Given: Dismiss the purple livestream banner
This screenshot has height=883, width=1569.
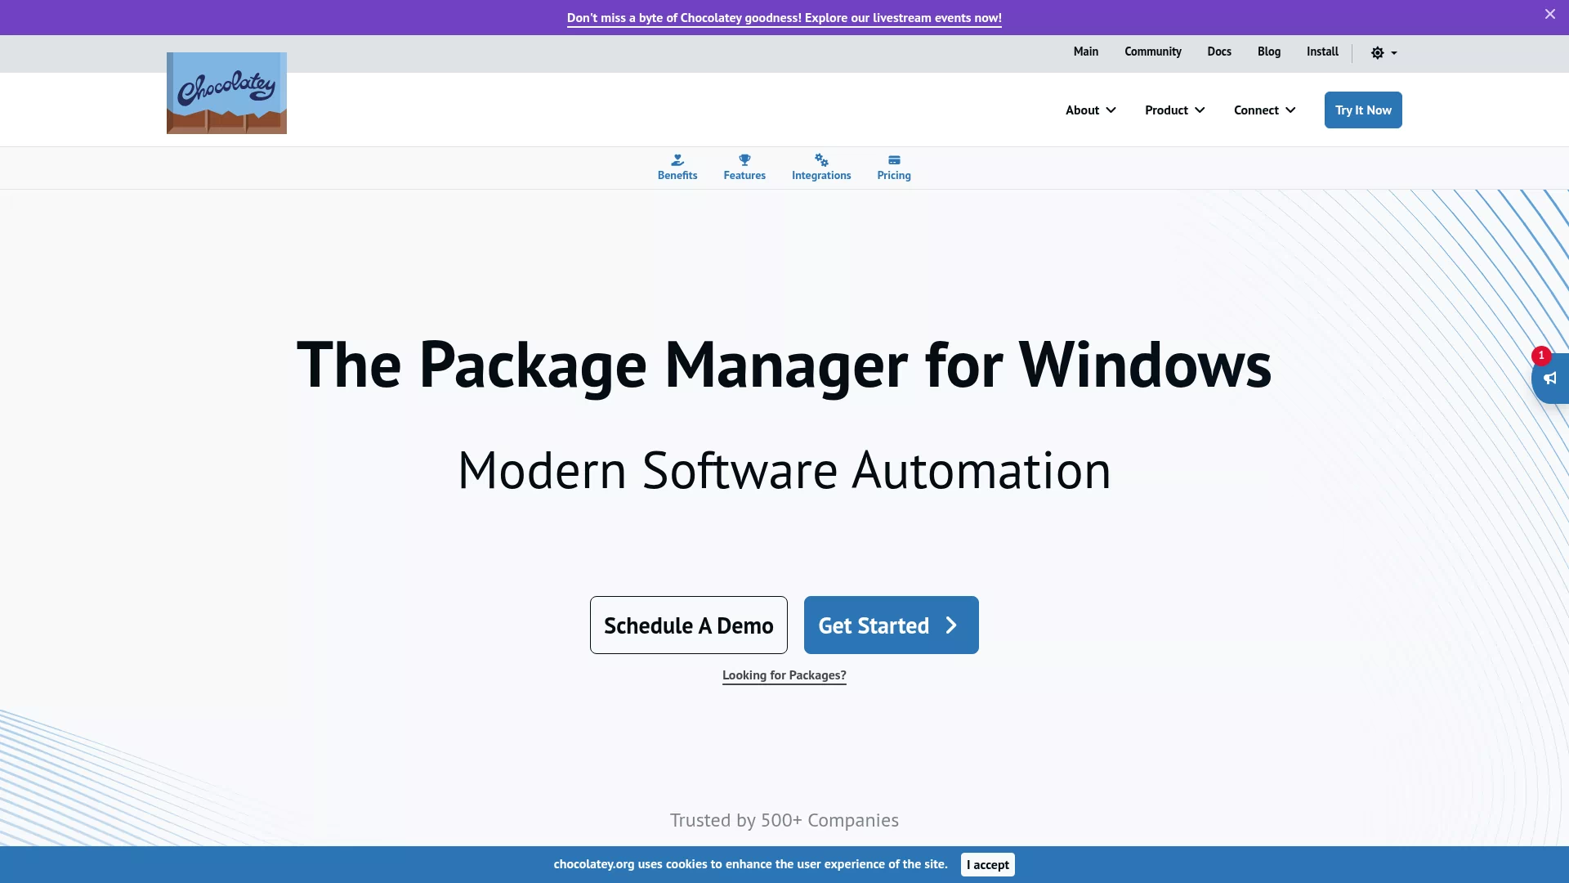Looking at the screenshot, I should (x=1550, y=14).
